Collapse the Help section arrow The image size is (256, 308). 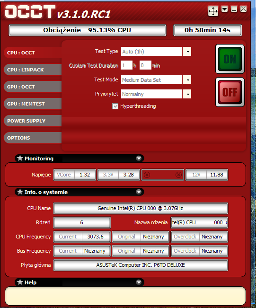(139, 282)
